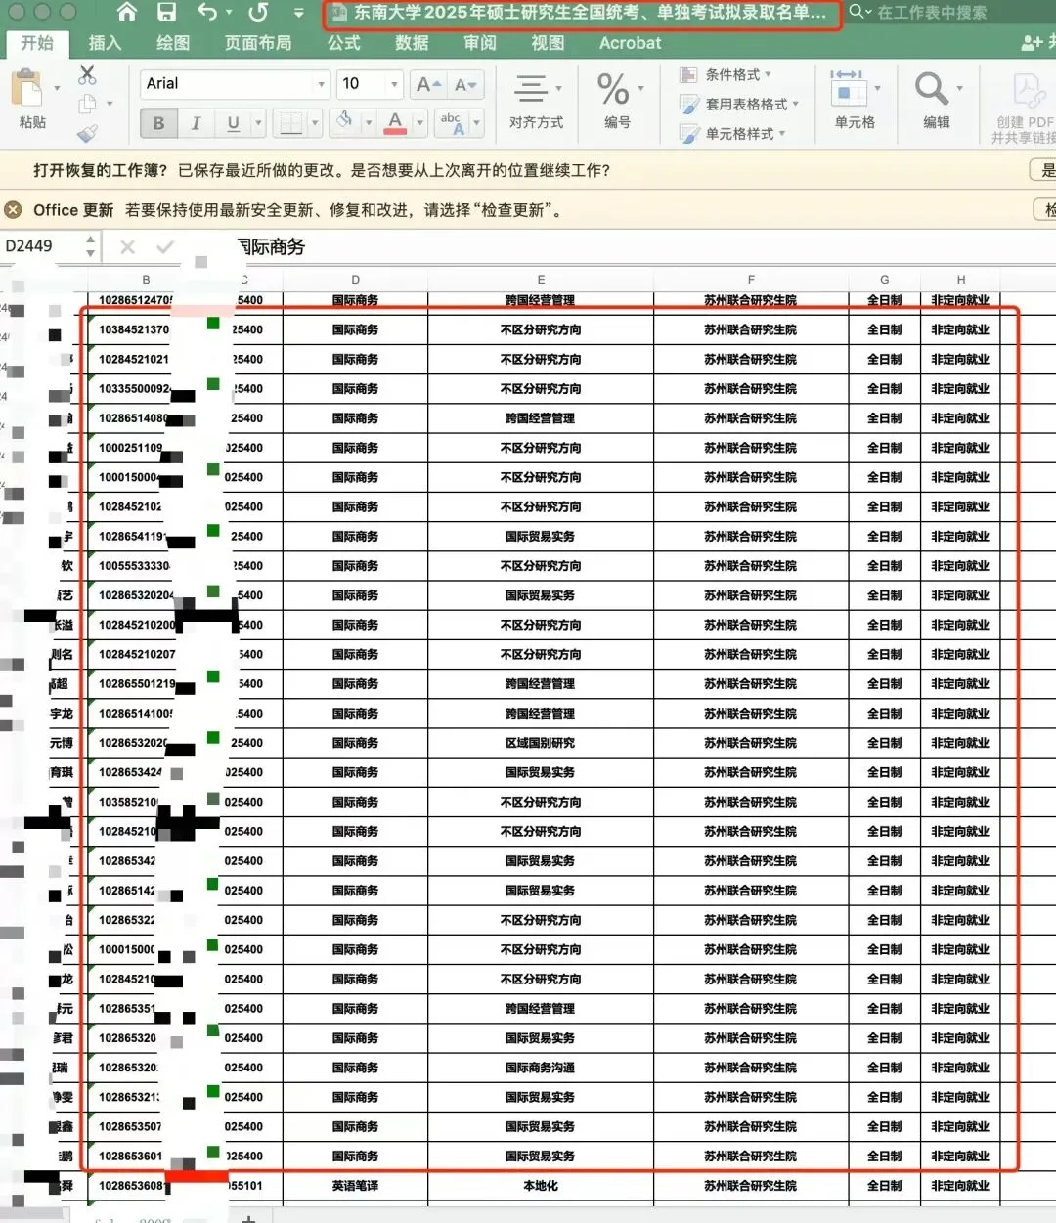Open the 编辑 magnifier editing menu
This screenshot has height=1223, width=1056.
click(937, 100)
